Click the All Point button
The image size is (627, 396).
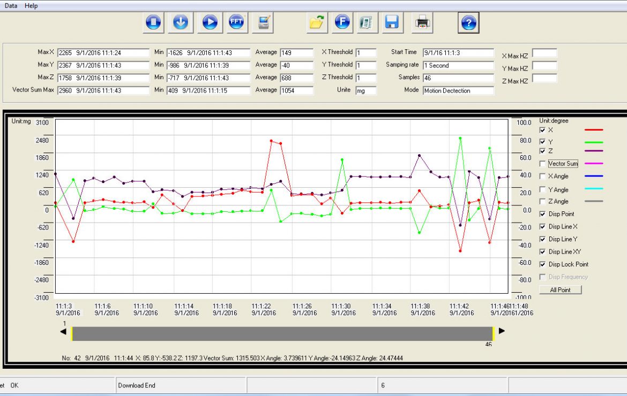pyautogui.click(x=560, y=290)
